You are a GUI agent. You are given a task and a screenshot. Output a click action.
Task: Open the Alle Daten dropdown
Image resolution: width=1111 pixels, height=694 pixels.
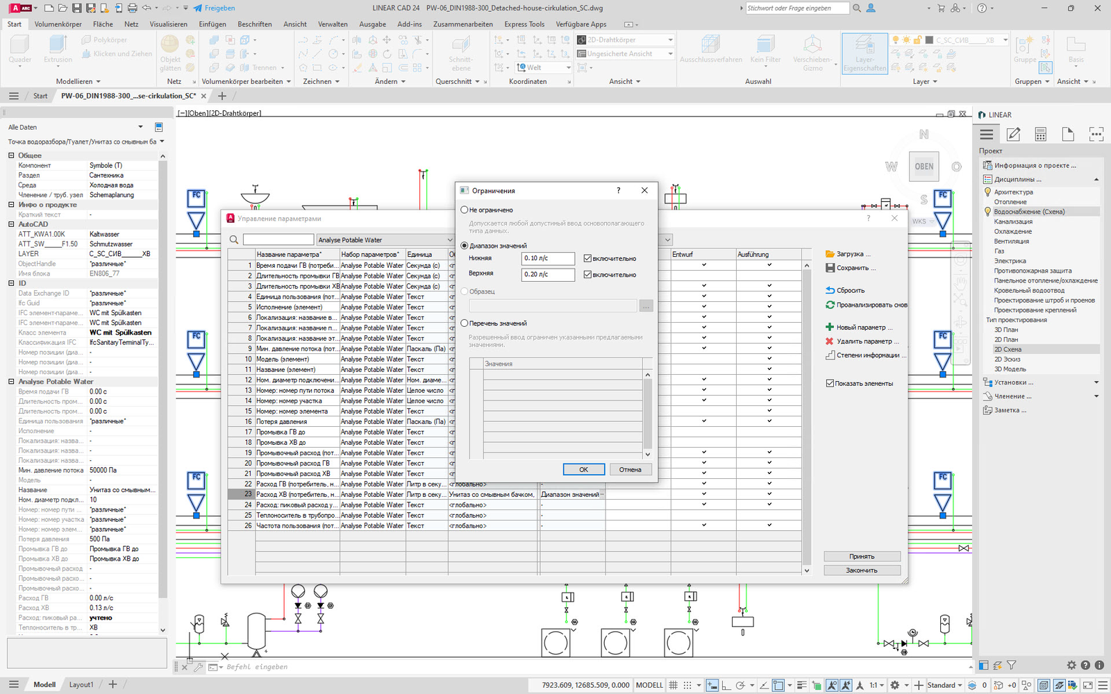140,127
